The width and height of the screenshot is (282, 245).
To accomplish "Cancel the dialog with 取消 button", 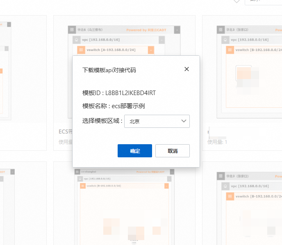I will pos(173,151).
